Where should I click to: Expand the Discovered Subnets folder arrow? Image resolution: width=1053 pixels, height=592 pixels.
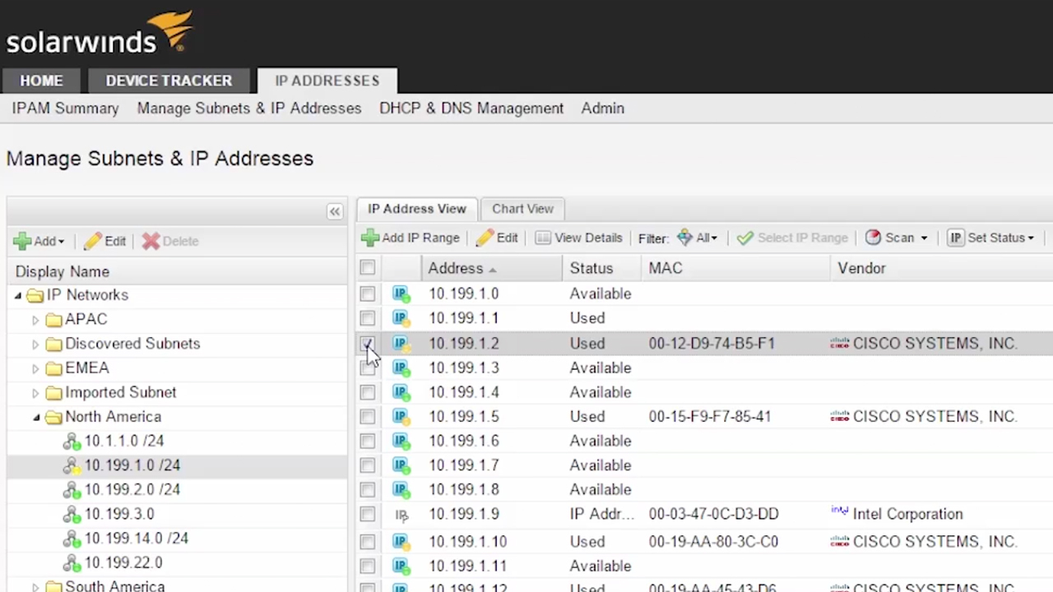pos(35,344)
